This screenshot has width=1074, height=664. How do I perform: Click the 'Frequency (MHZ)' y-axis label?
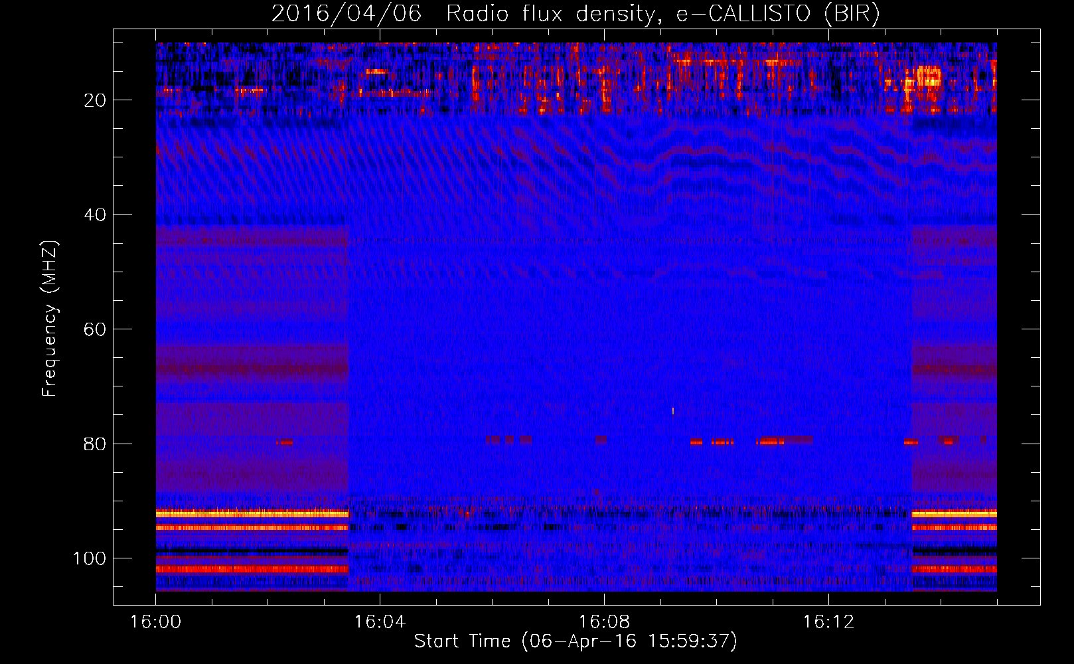[50, 318]
